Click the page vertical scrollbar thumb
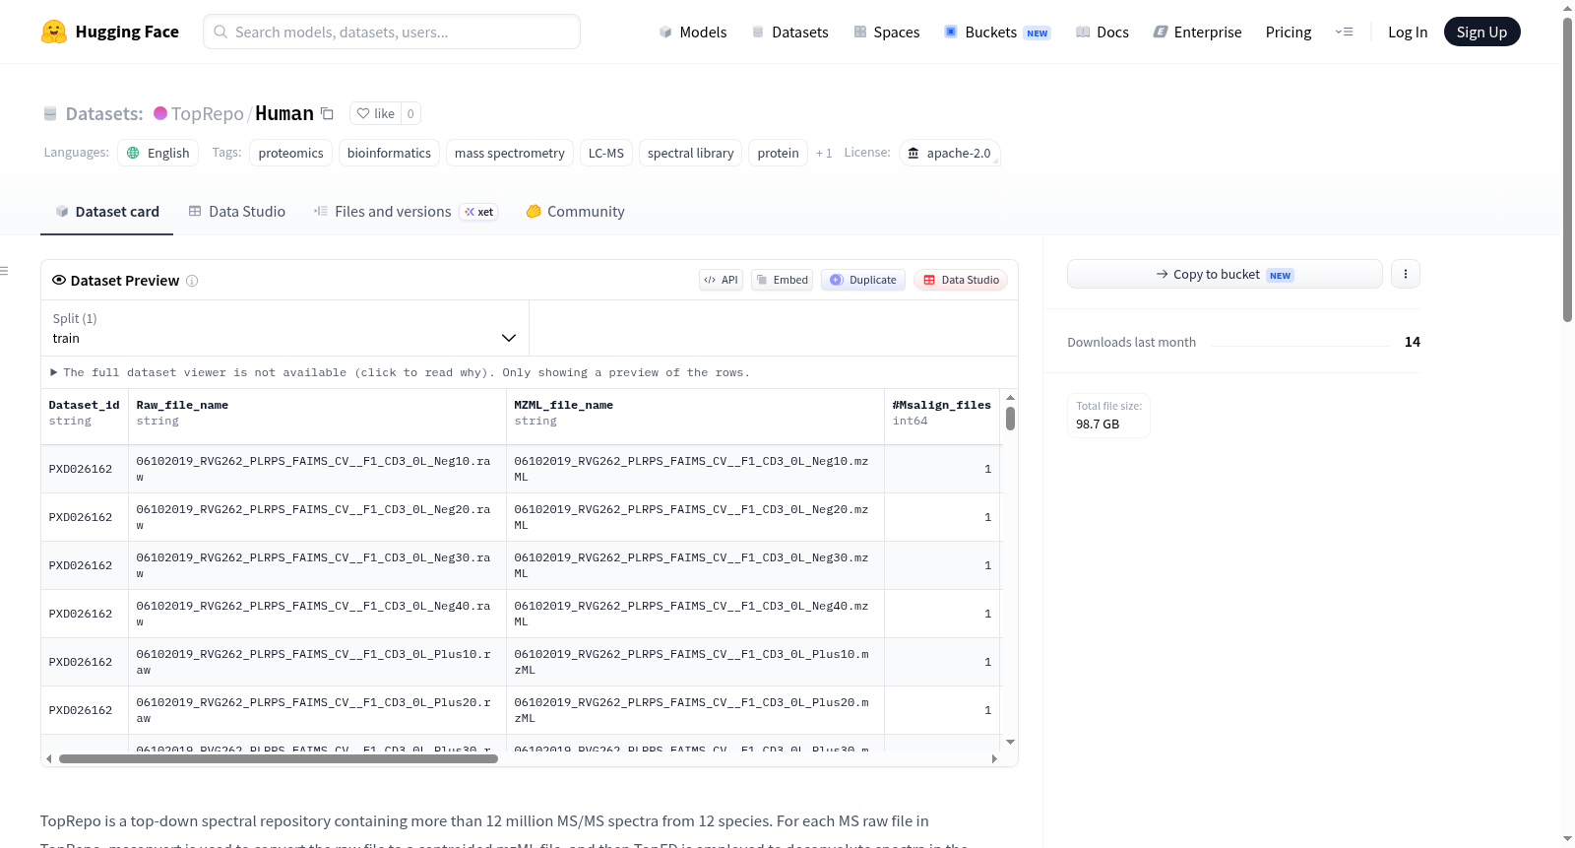Viewport: 1575px width, 848px height. (x=1567, y=169)
